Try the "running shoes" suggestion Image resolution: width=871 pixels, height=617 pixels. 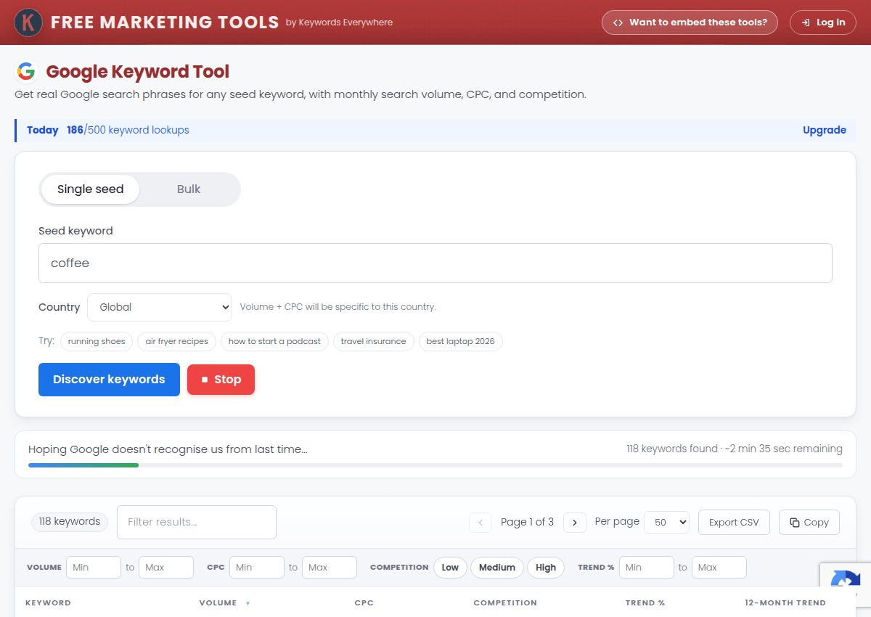(x=97, y=341)
